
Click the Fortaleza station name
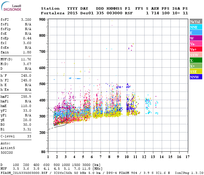tap(53, 13)
